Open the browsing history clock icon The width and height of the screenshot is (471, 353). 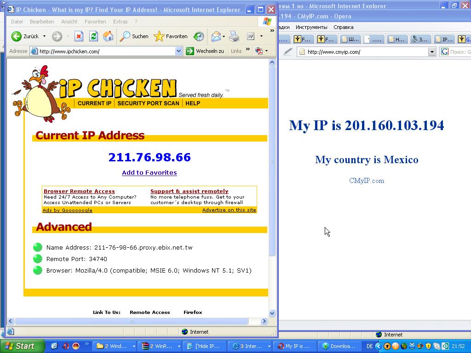point(199,36)
